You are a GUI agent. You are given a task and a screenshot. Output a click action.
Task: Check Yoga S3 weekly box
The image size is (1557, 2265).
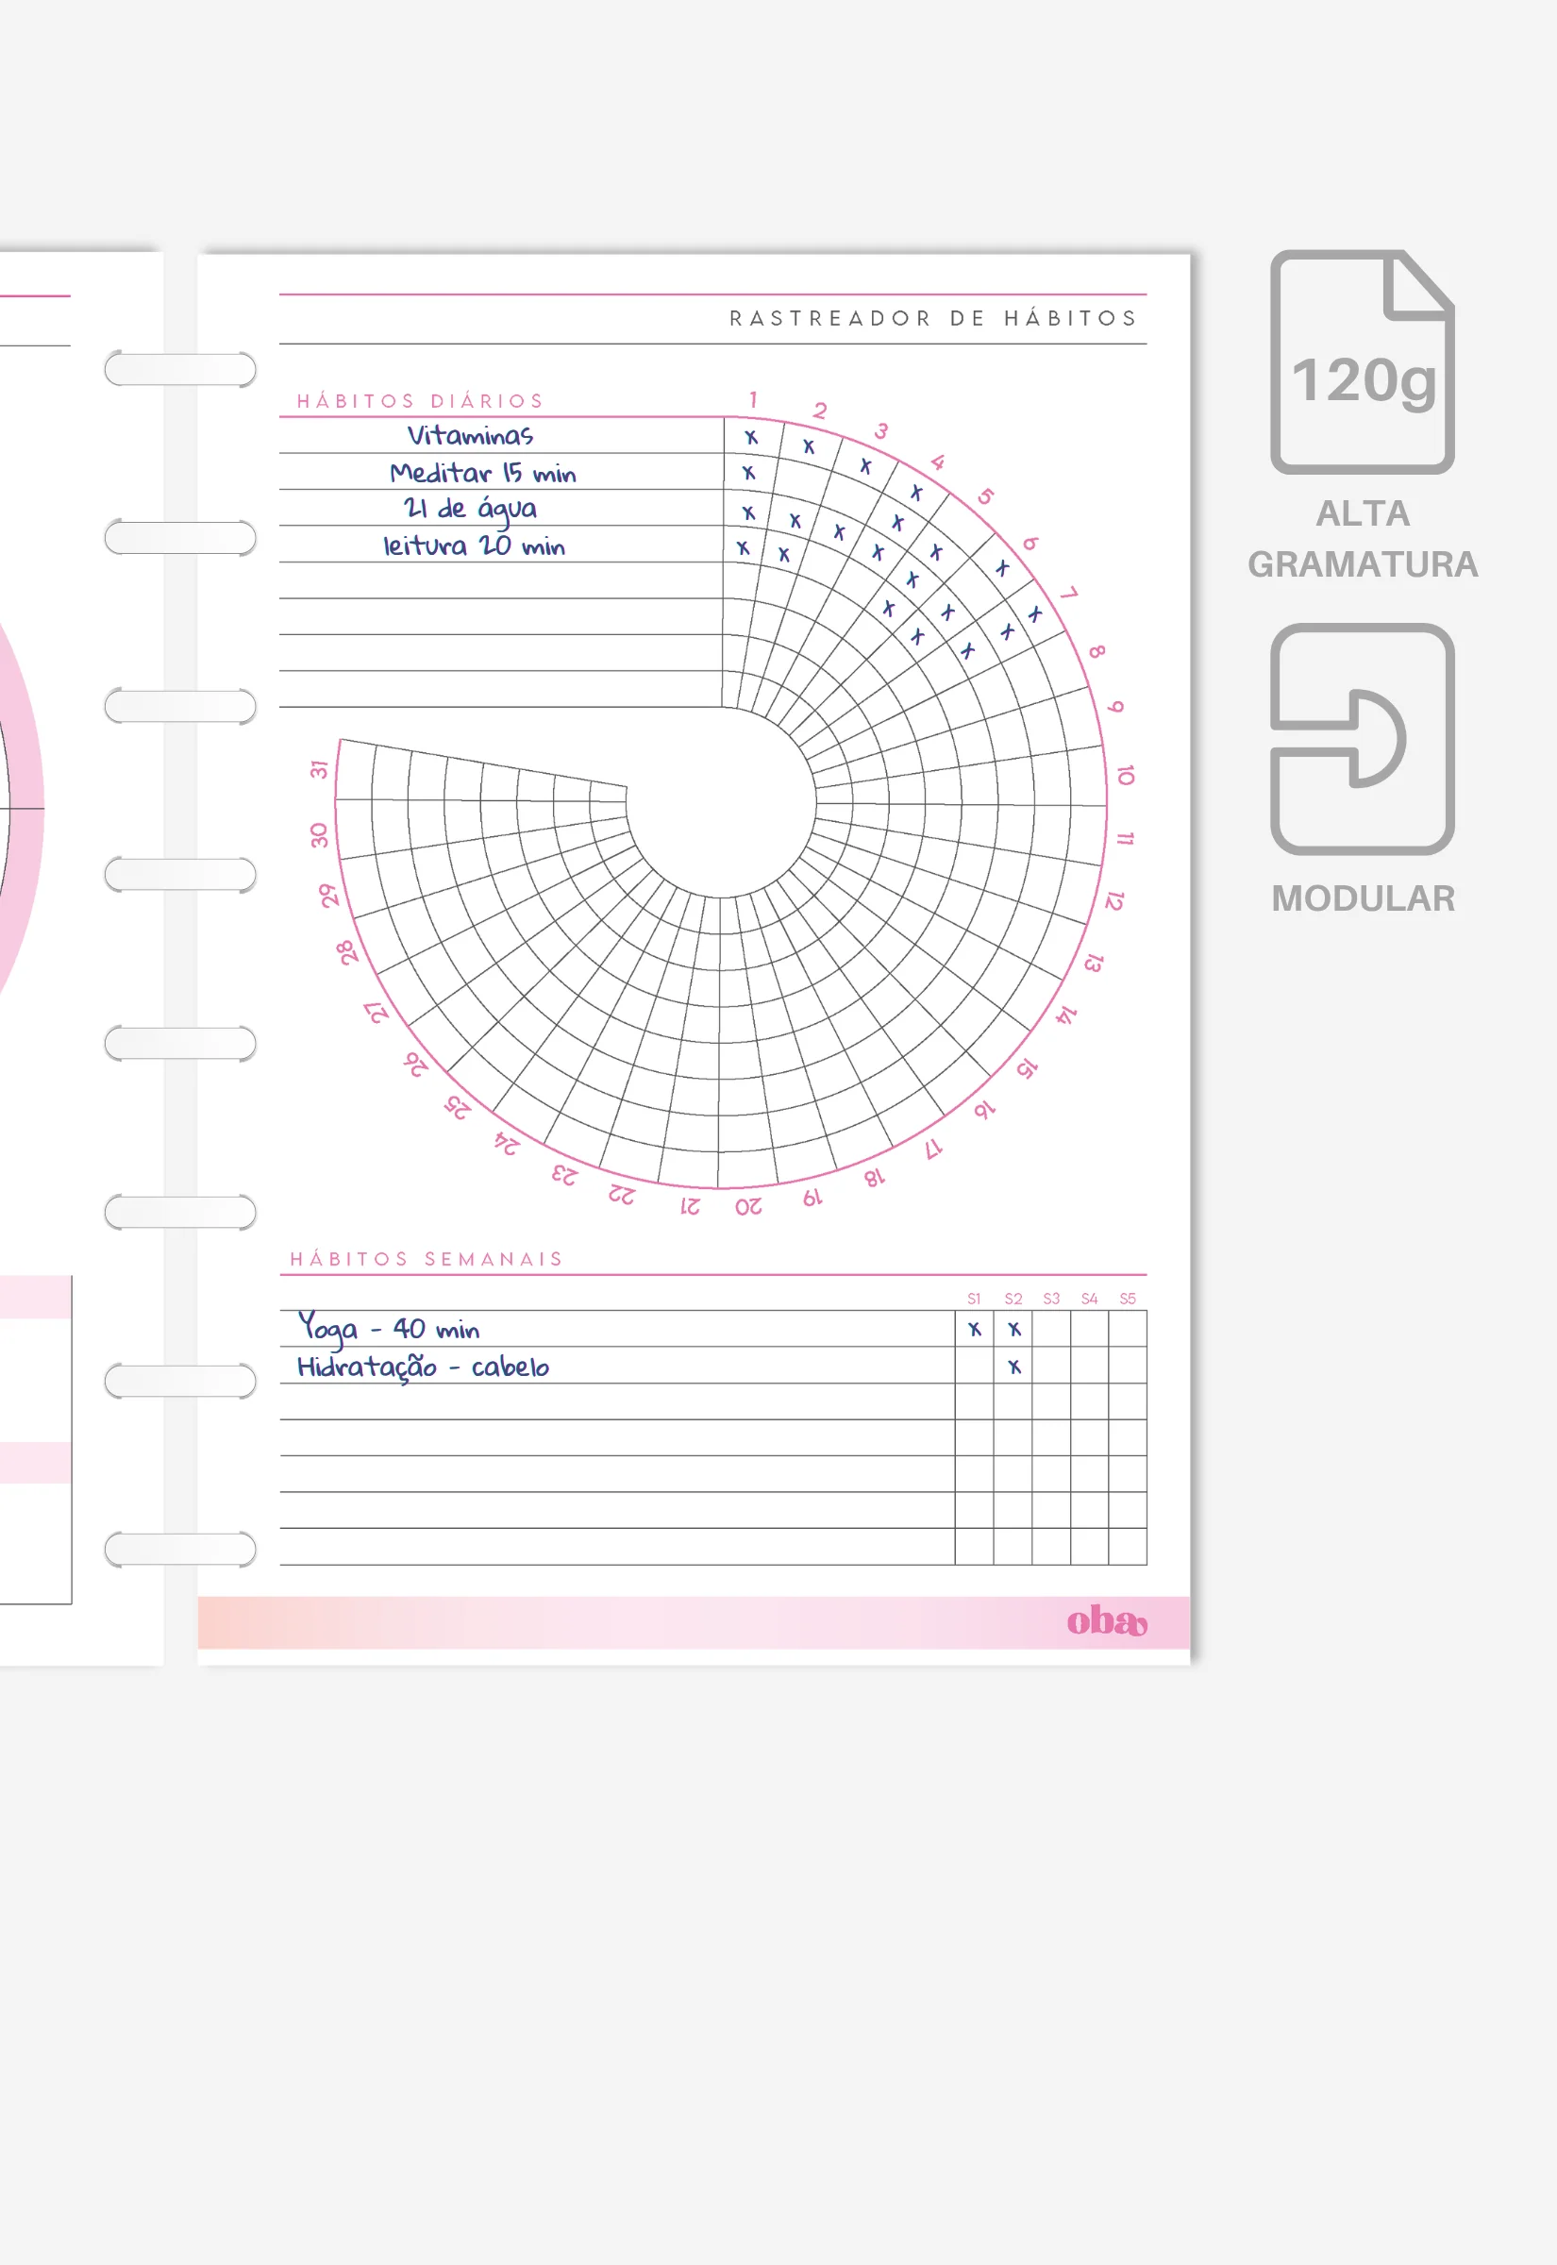pos(1050,1329)
